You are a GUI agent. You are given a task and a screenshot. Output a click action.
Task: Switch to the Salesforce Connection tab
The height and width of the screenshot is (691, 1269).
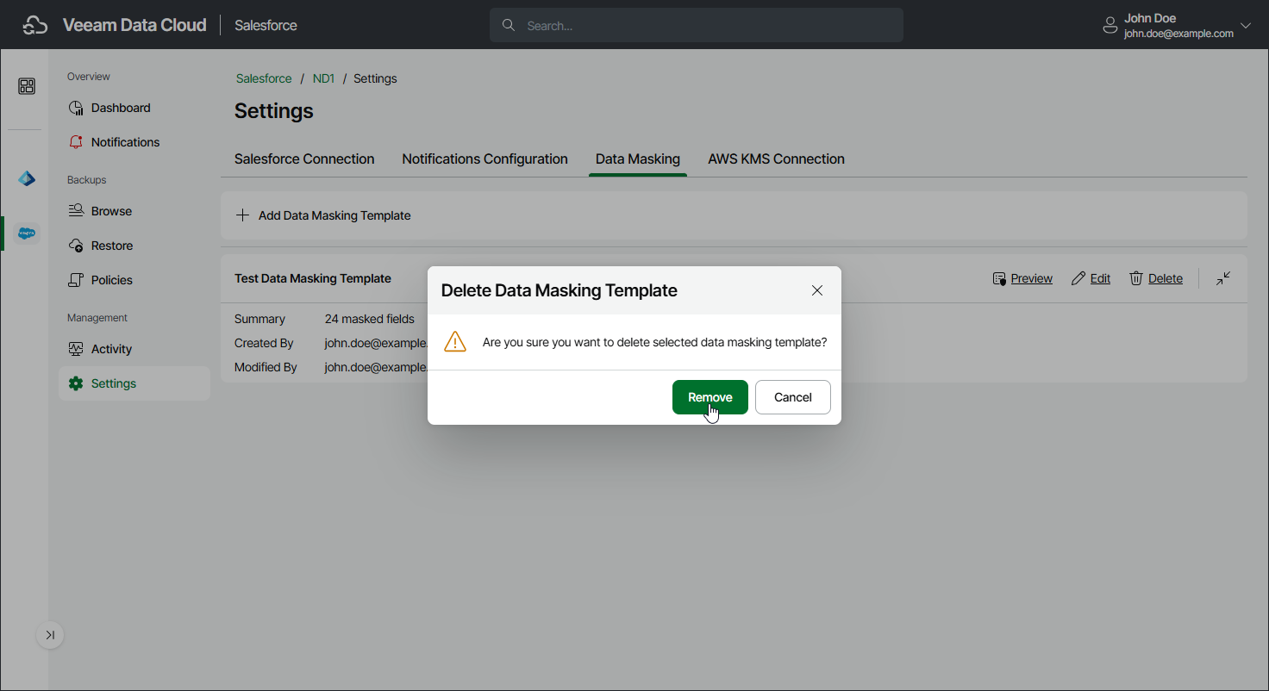click(x=304, y=159)
